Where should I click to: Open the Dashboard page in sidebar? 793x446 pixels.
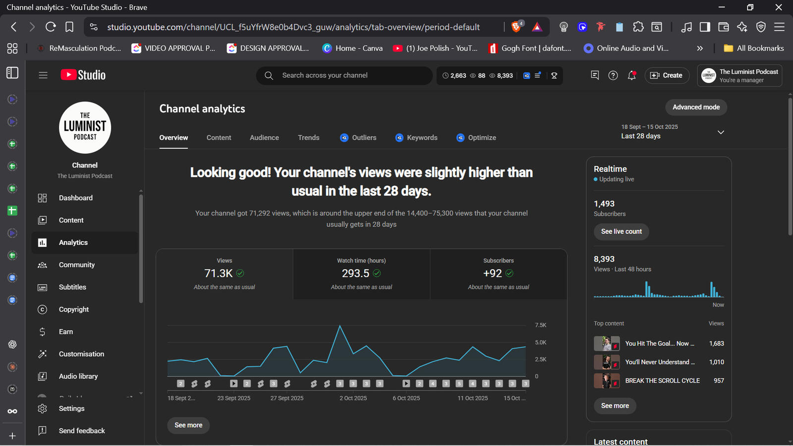pyautogui.click(x=85, y=198)
